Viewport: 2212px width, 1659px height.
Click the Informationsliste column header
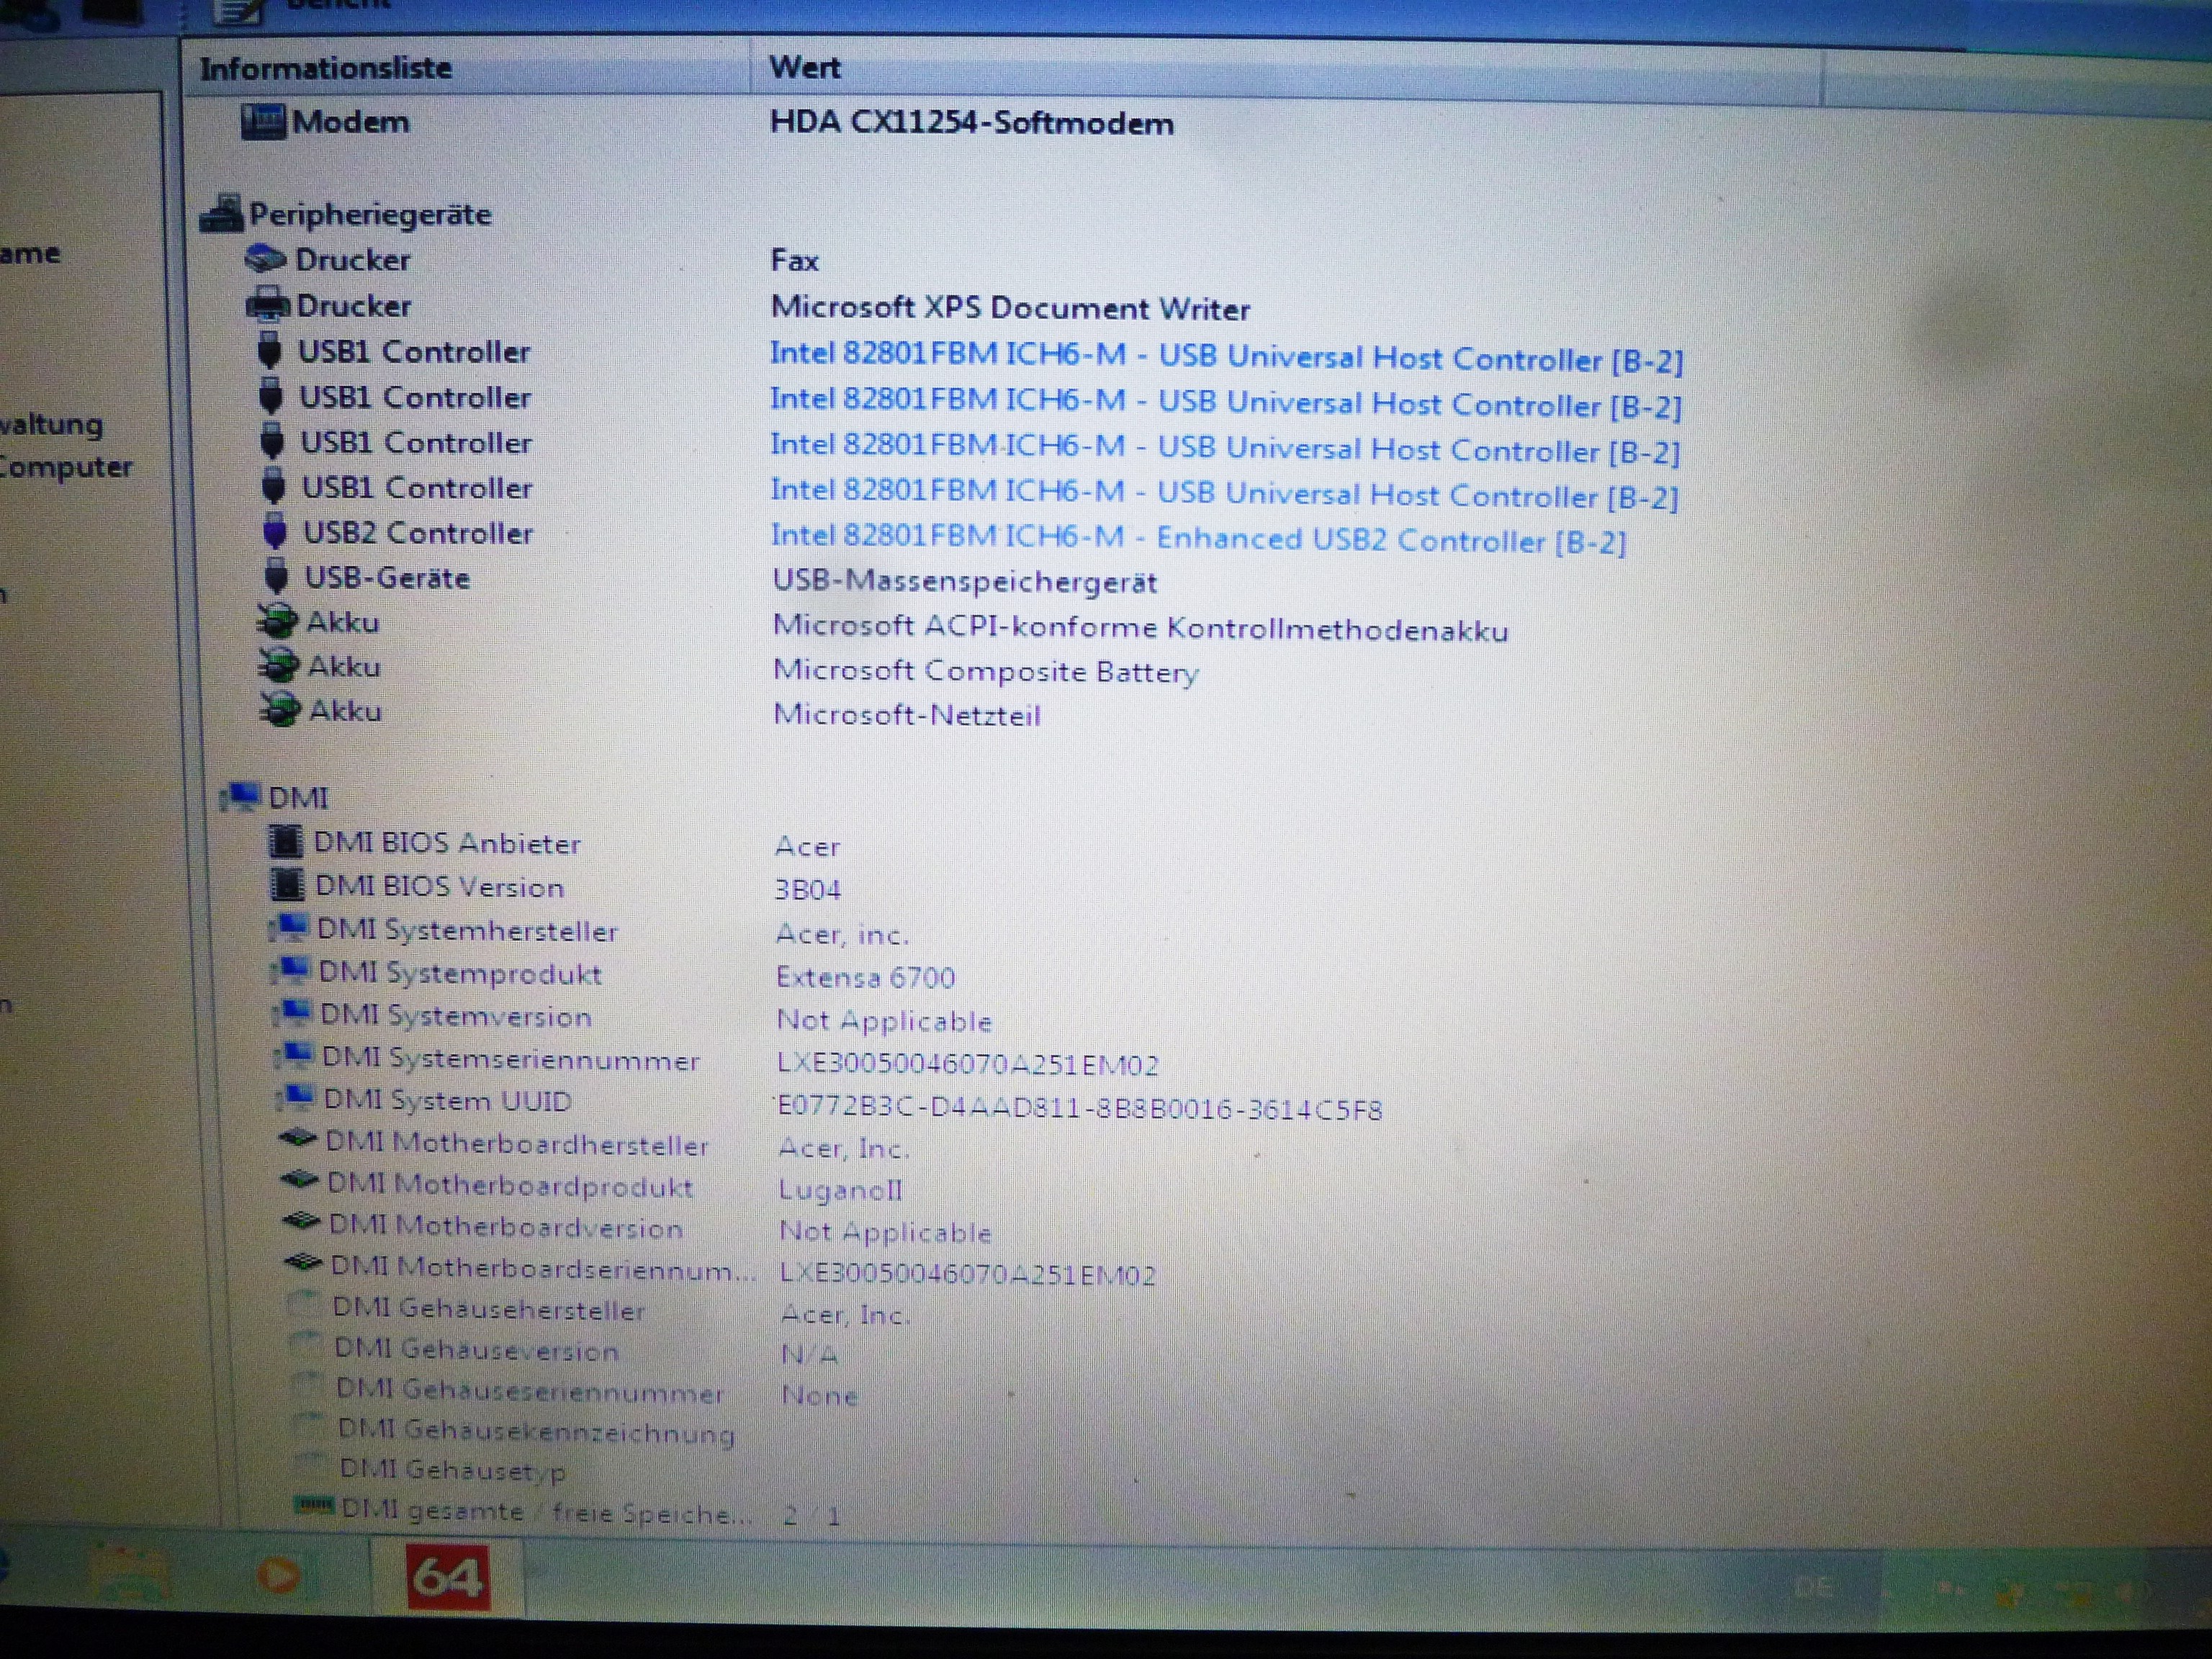[x=466, y=68]
